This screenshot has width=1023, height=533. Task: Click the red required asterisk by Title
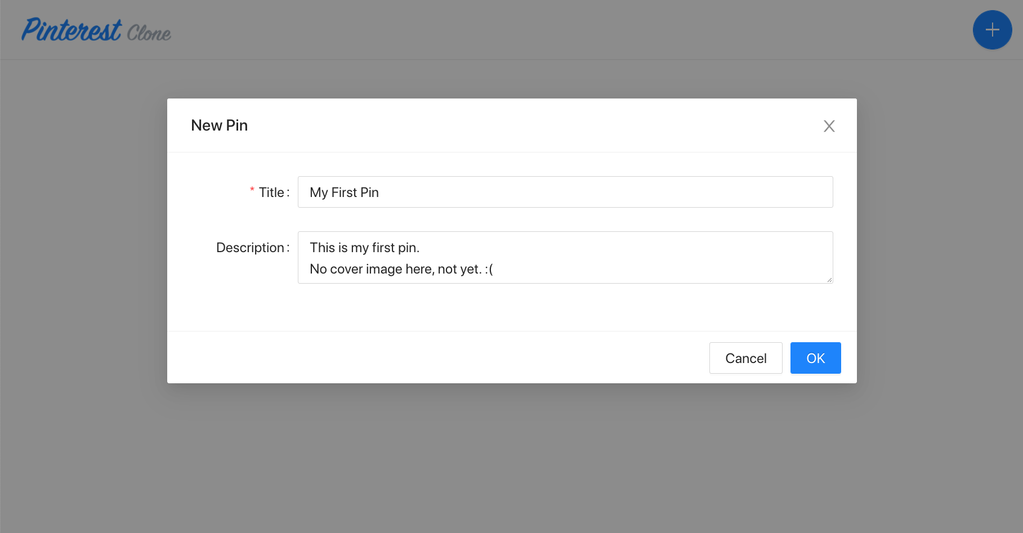coord(252,191)
